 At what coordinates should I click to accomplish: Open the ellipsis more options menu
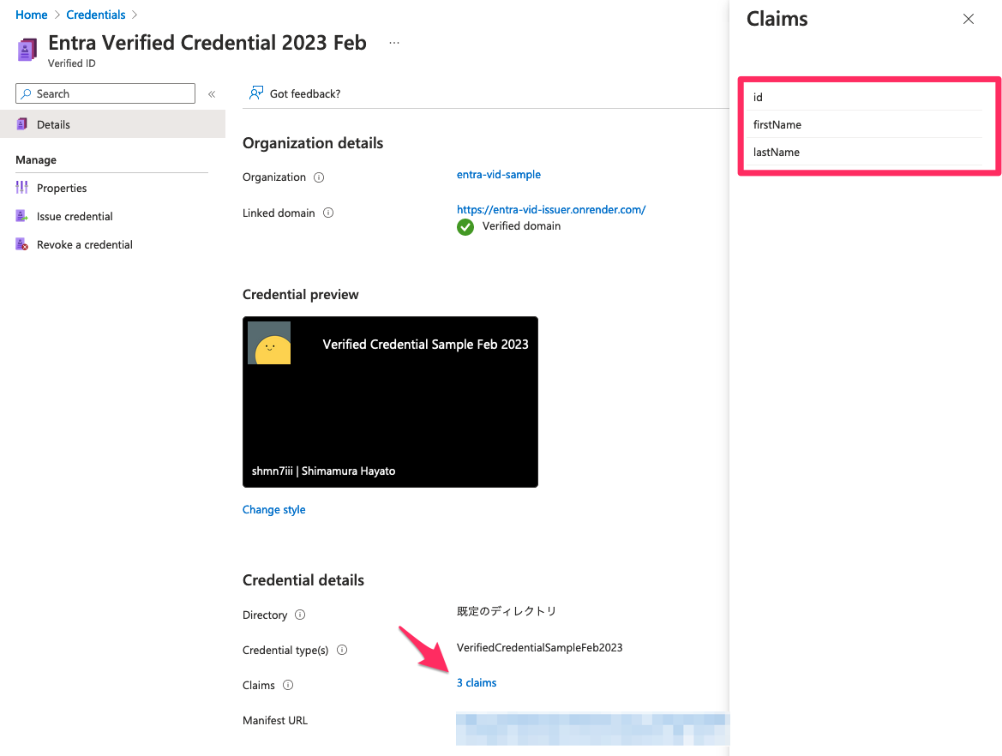[x=394, y=43]
